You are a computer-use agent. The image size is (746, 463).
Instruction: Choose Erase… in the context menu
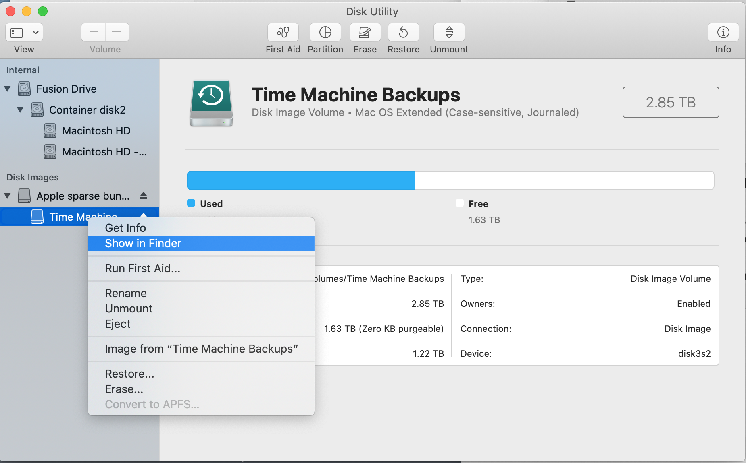[x=201, y=389]
